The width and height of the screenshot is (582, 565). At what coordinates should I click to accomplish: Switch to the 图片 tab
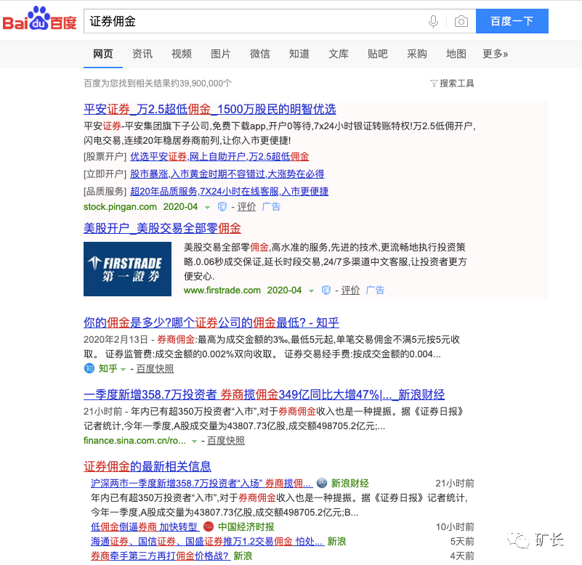tap(220, 54)
